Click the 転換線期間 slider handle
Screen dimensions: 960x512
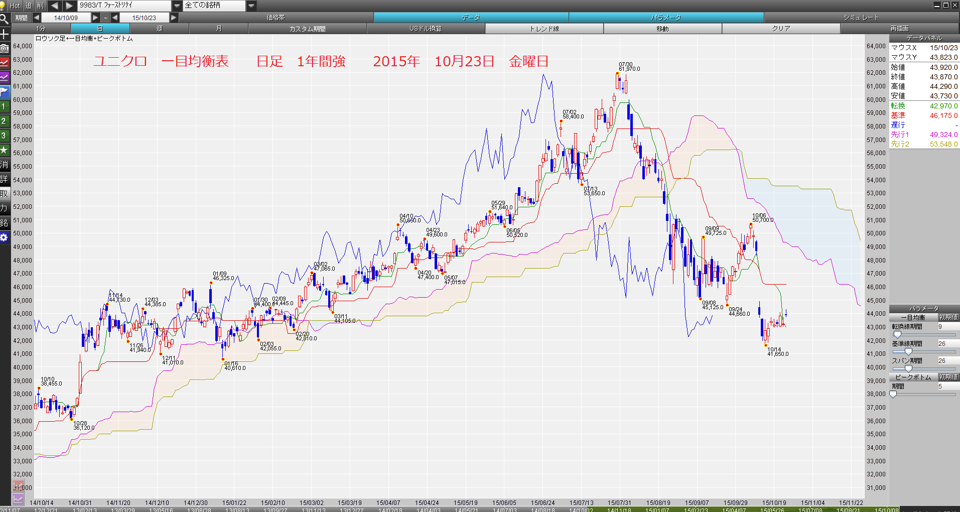897,335
